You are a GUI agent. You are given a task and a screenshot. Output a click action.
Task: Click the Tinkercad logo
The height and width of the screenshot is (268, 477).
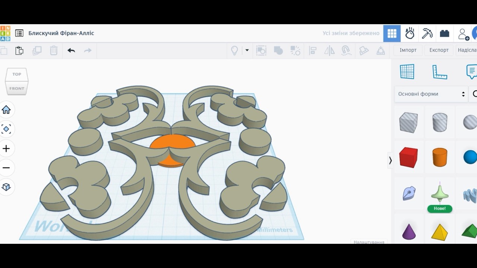pyautogui.click(x=5, y=33)
